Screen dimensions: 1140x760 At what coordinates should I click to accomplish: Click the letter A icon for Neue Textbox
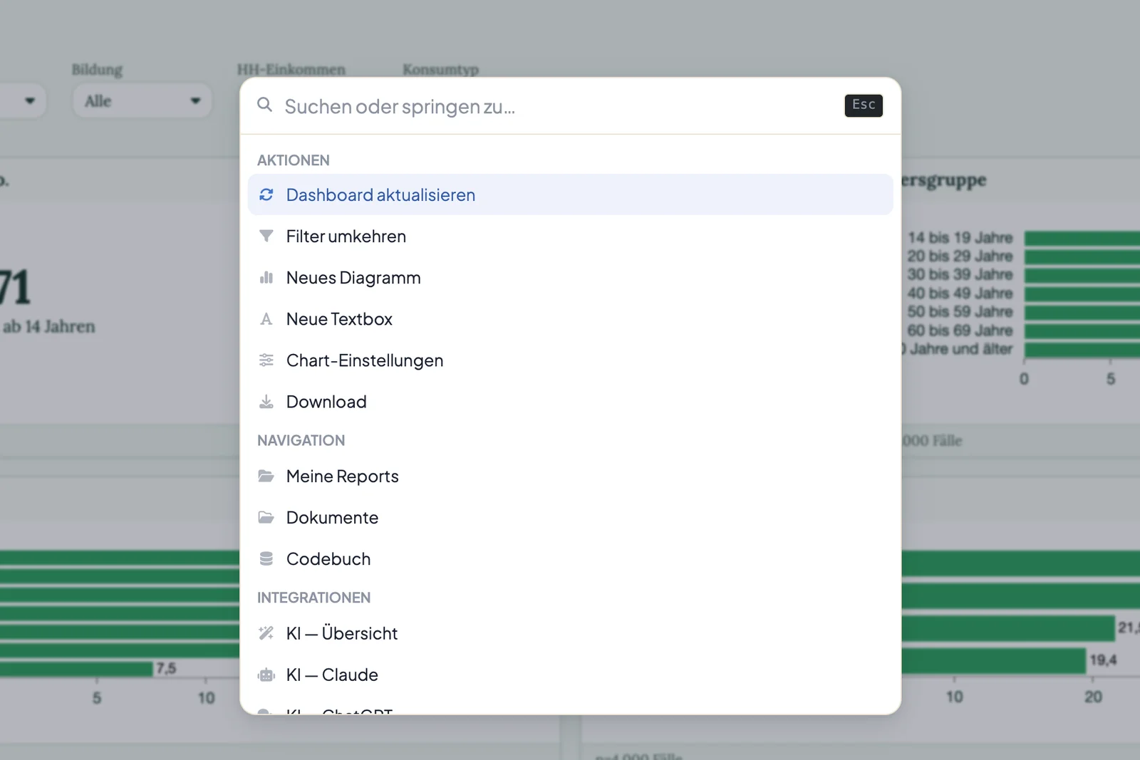tap(266, 318)
